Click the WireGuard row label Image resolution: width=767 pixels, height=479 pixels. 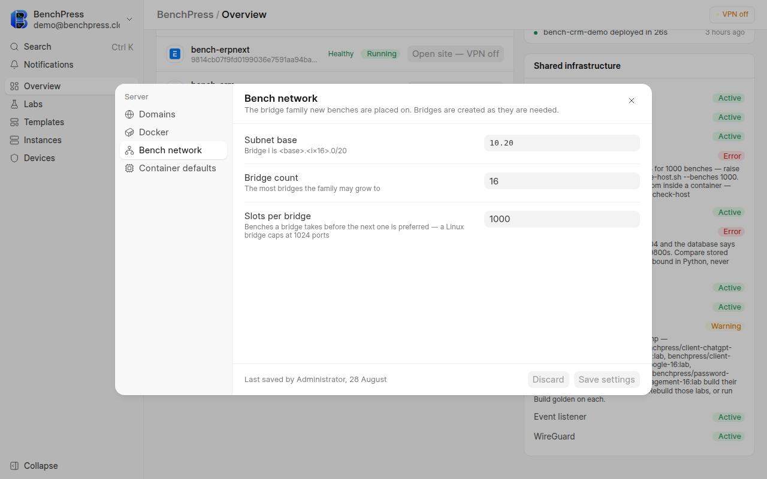pos(554,436)
